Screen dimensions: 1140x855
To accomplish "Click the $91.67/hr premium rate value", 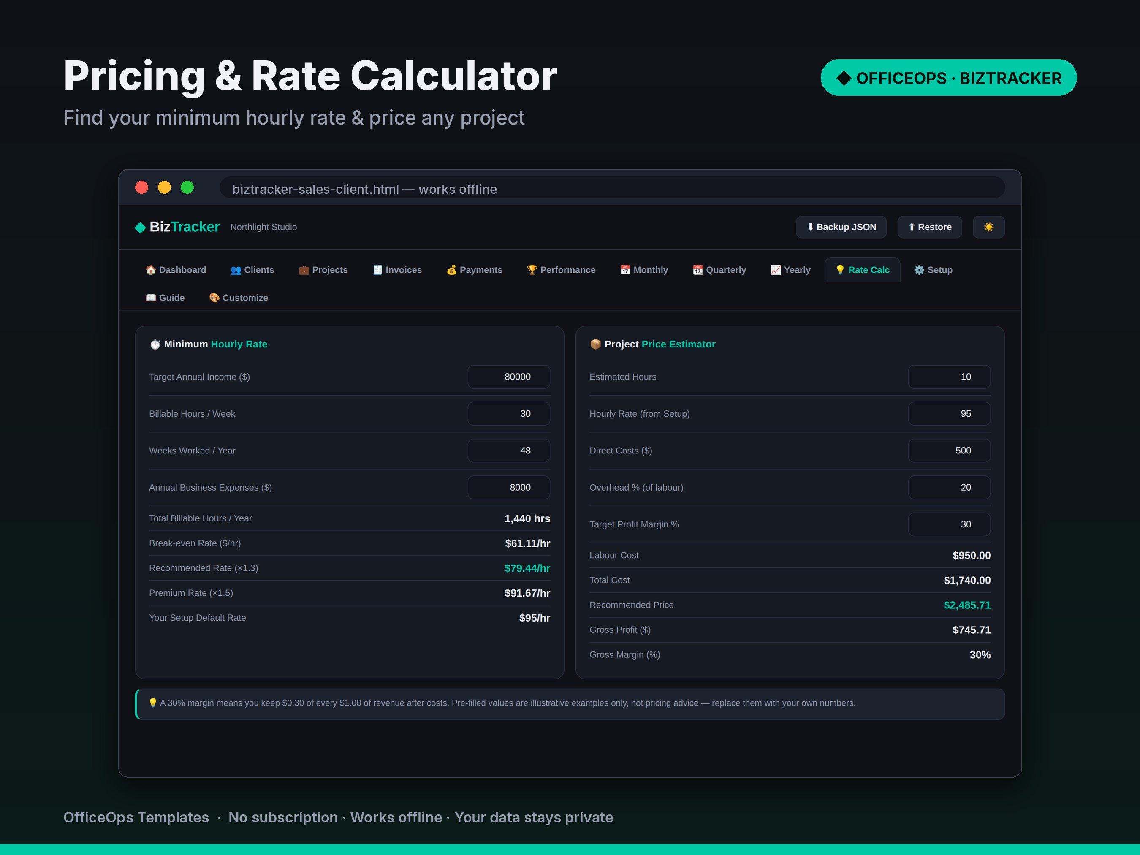I will click(x=527, y=593).
